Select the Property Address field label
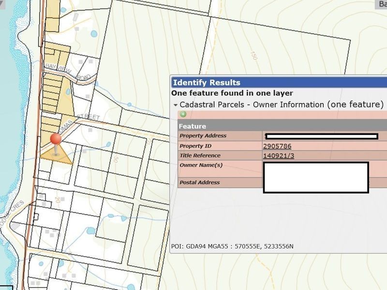The image size is (387, 290). pos(203,136)
